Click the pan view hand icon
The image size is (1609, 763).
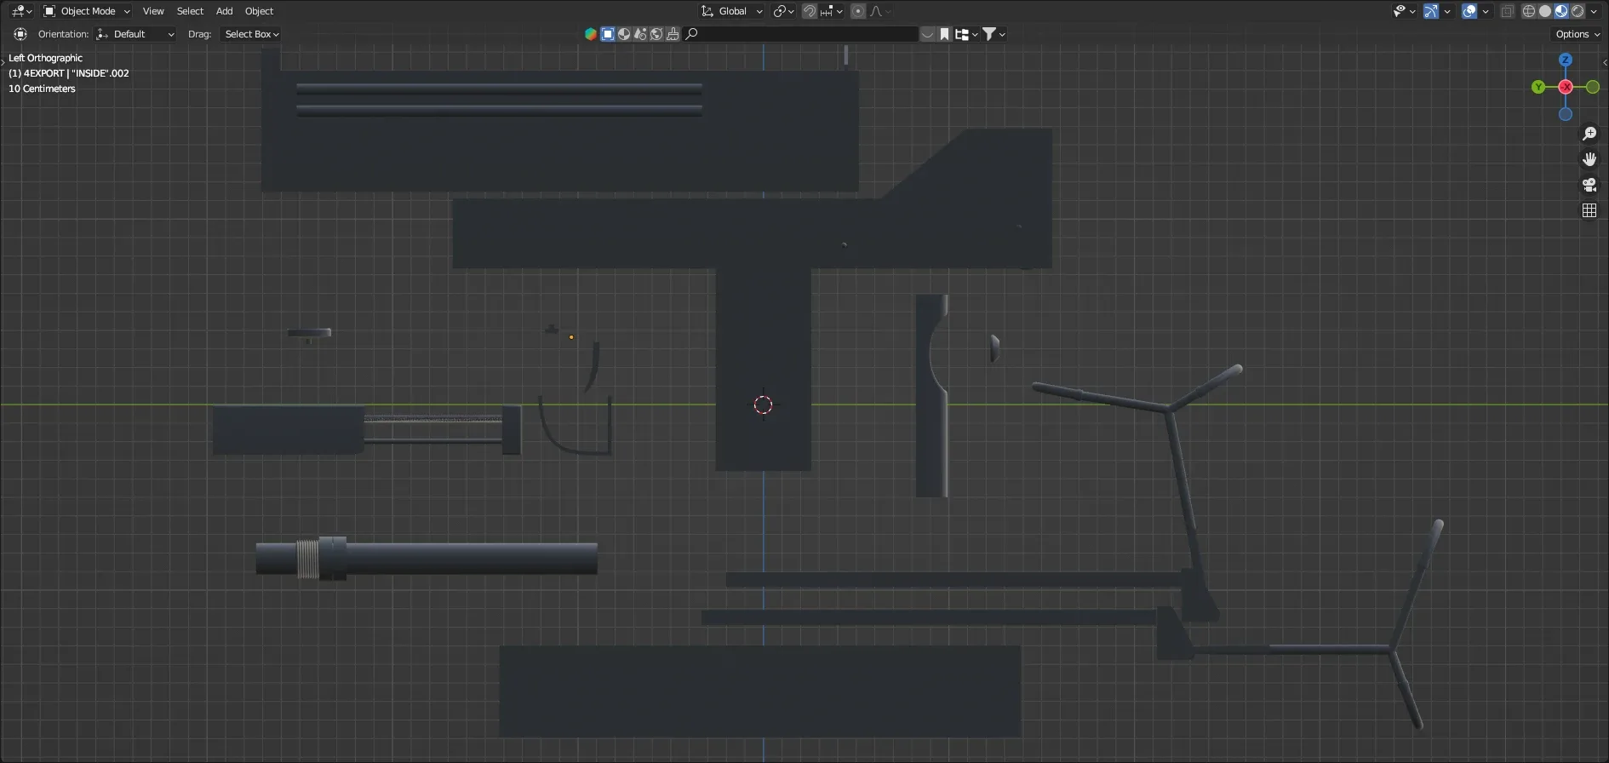[1589, 159]
